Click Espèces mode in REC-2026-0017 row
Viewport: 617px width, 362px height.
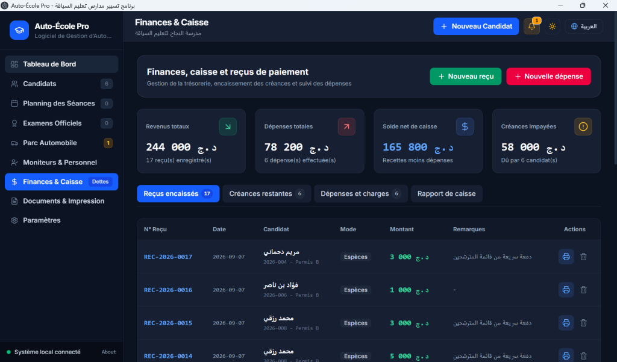coord(355,257)
